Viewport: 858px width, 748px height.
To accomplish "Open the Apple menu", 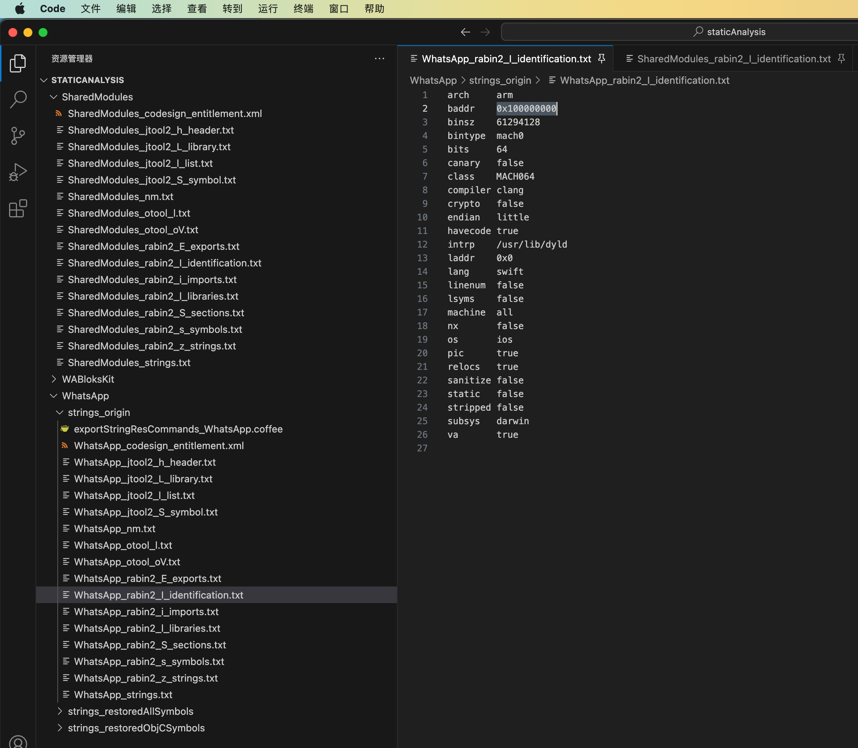I will (19, 9).
